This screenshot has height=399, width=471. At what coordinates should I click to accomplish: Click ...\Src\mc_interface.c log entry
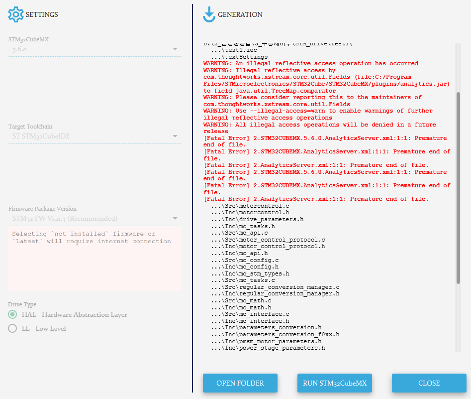point(250,314)
